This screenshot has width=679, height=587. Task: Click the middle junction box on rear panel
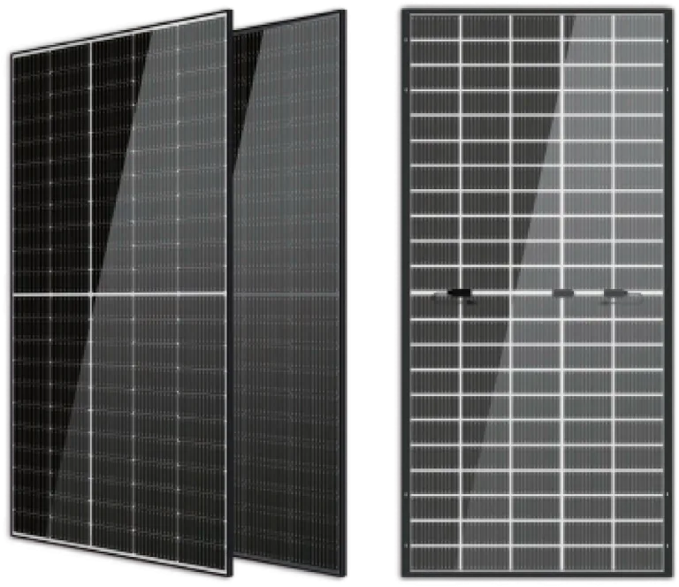click(563, 293)
